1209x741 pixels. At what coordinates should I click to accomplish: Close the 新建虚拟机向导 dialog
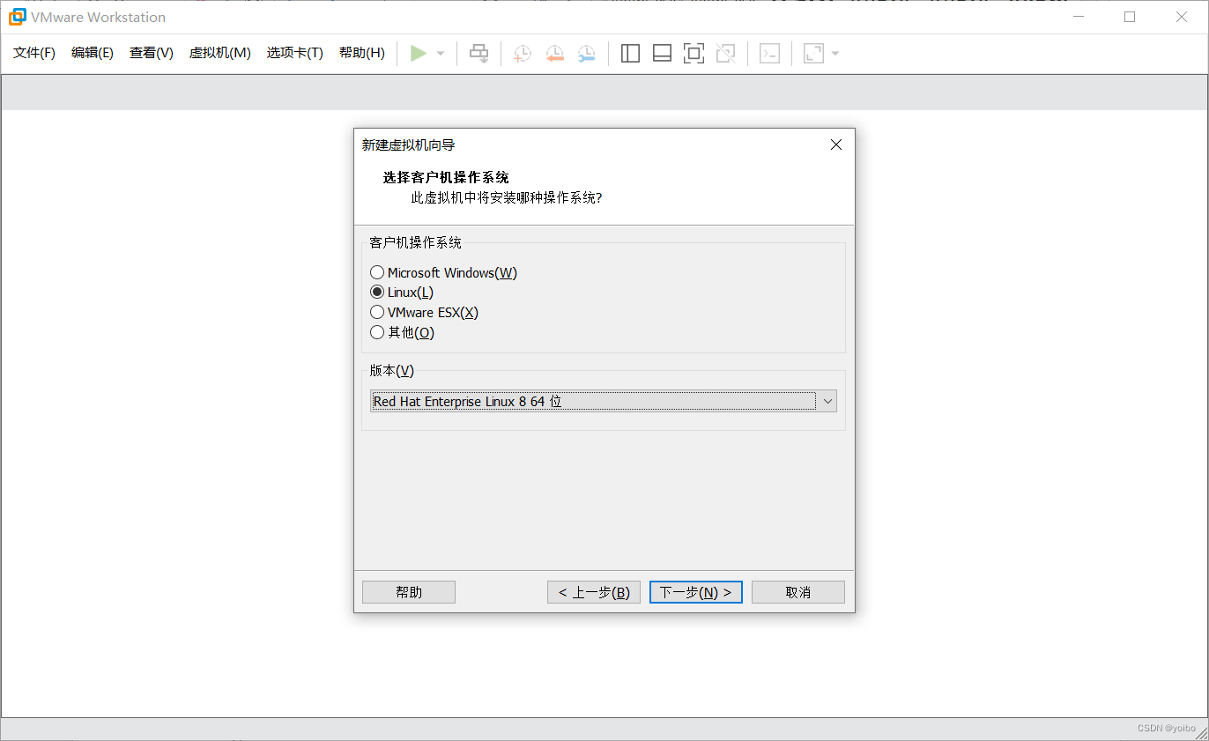(x=836, y=144)
